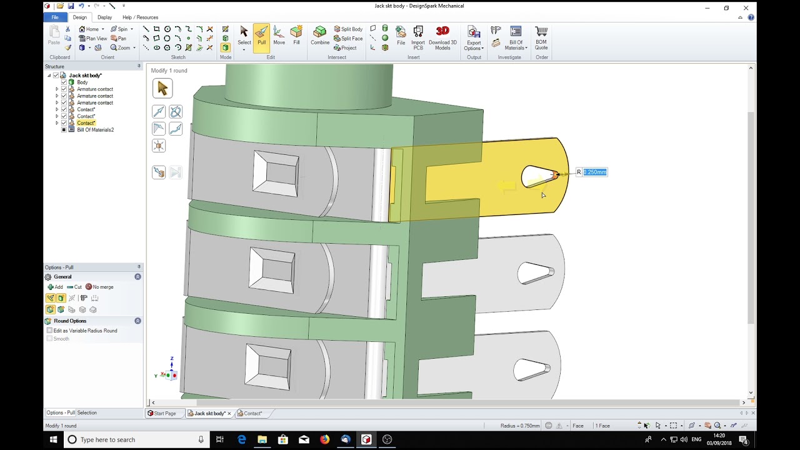Open Plan View
The width and height of the screenshot is (800, 450).
tap(92, 38)
